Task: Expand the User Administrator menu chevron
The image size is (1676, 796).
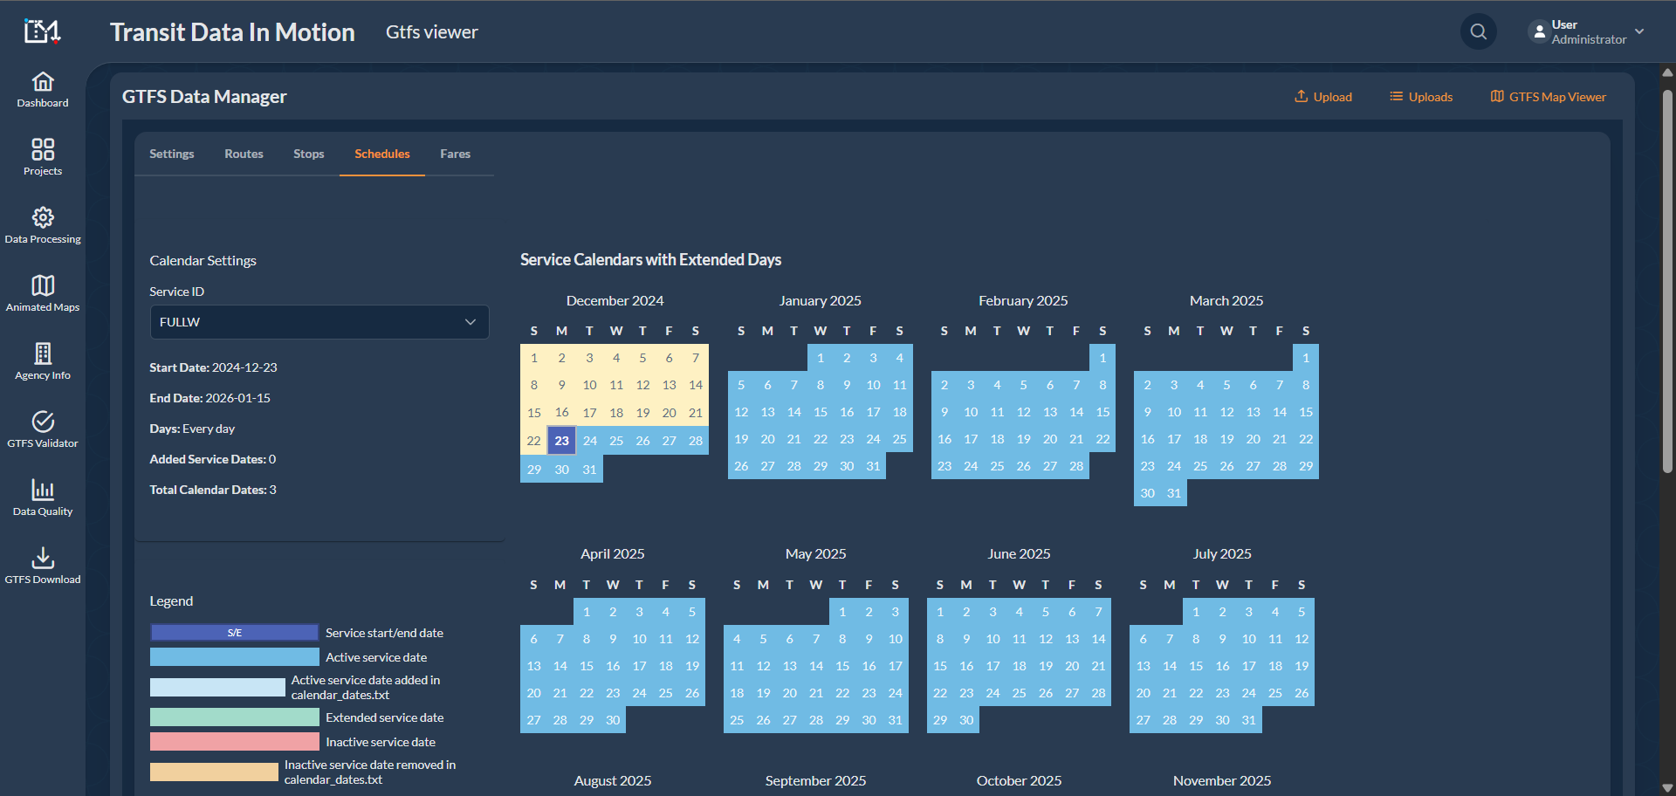Action: pos(1639,31)
